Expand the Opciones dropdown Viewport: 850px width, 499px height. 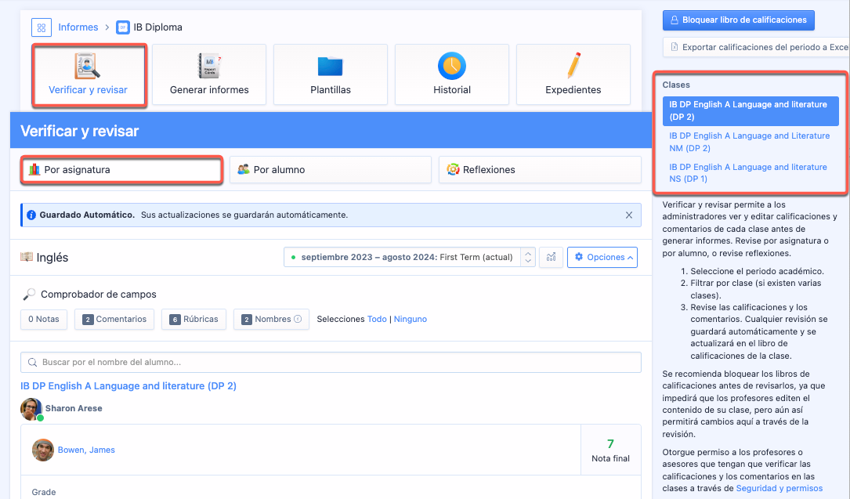(x=602, y=257)
